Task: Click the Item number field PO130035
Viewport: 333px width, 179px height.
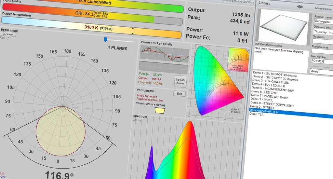Action: pos(322,62)
